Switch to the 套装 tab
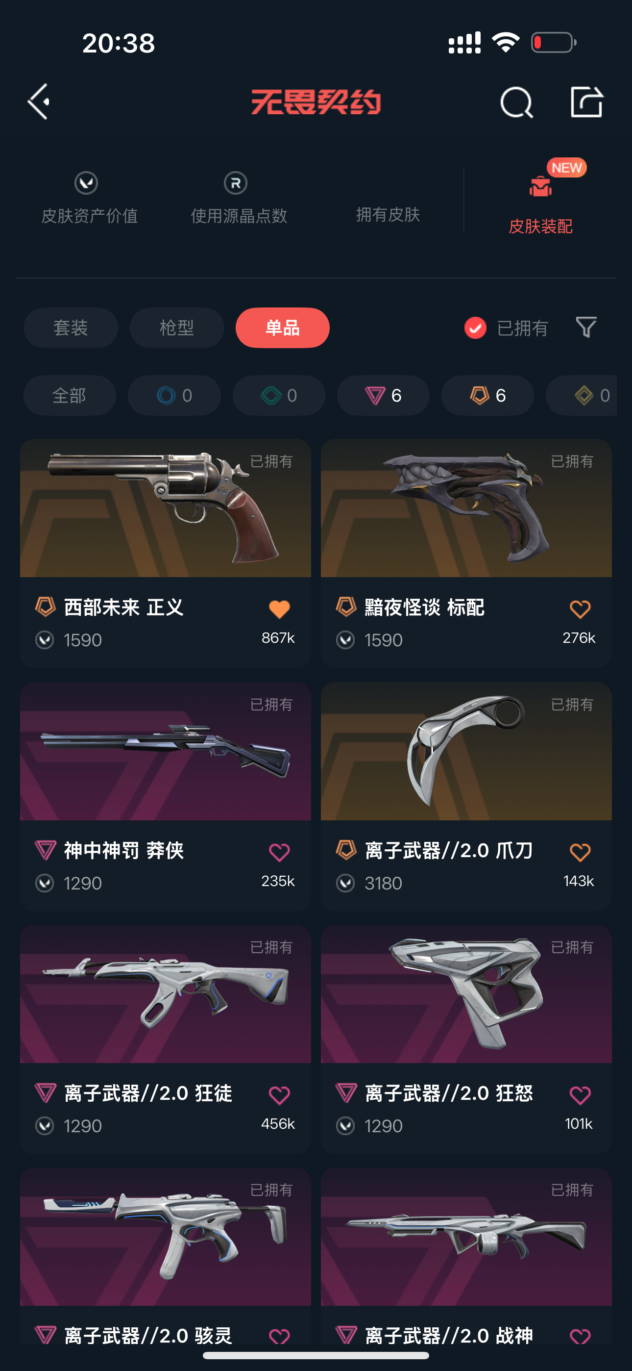The height and width of the screenshot is (1371, 632). pos(71,328)
